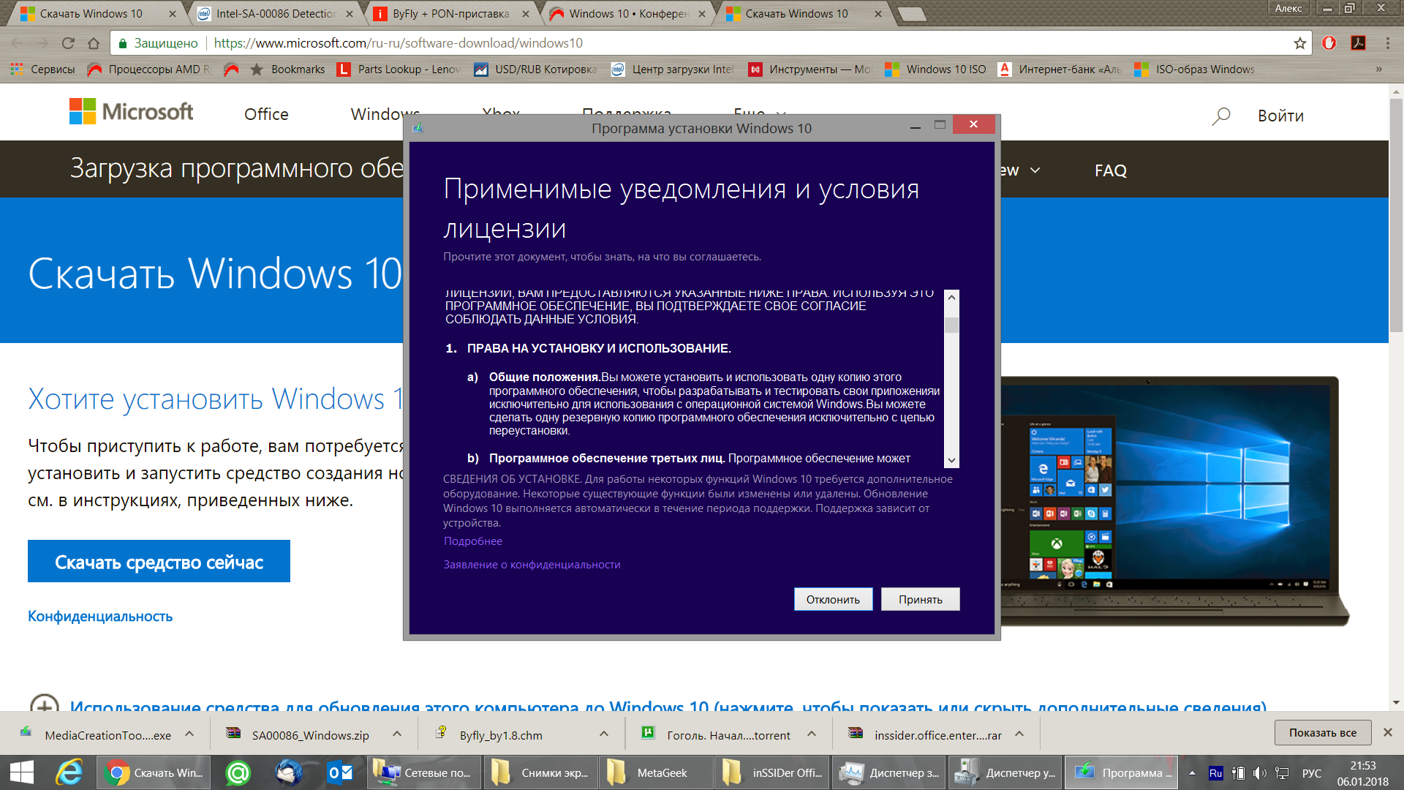Open SA00086_Windows.zip download options chevron
Screen dimensions: 1404x790
tap(397, 734)
